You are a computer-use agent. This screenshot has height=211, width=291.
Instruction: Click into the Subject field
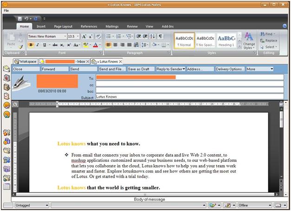pos(190,96)
